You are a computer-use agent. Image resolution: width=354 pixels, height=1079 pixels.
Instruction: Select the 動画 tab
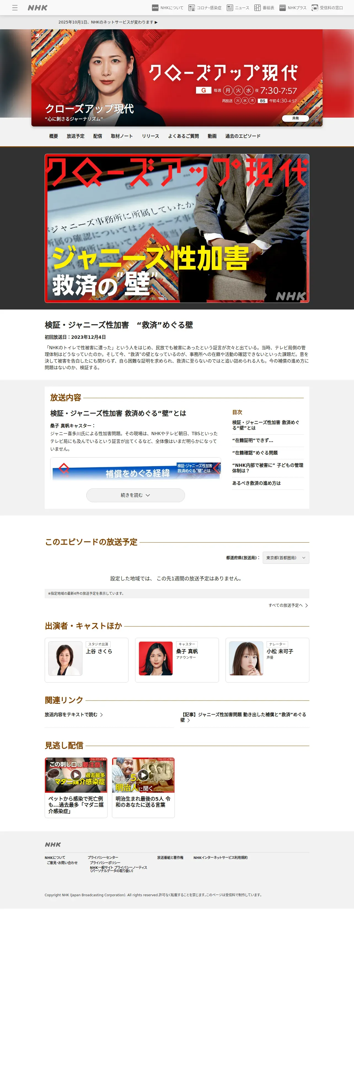point(212,136)
